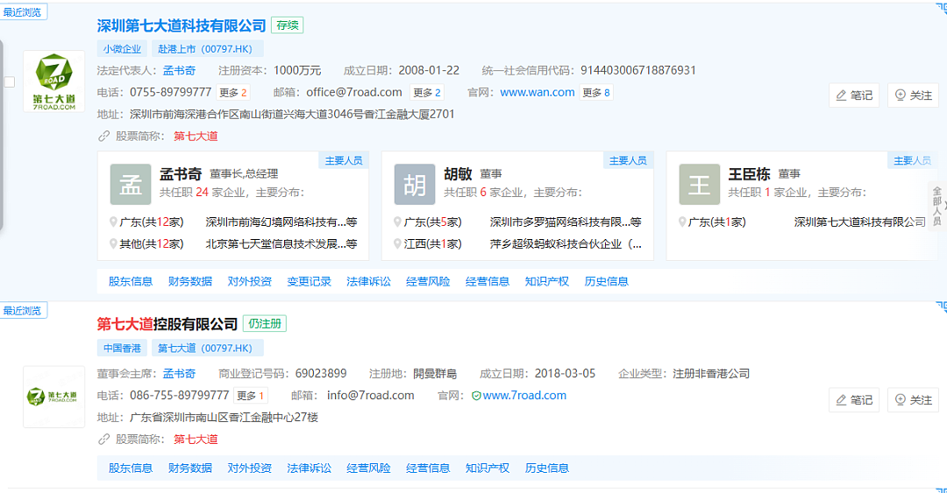Click location pin for 广东(共1家)

tap(682, 222)
